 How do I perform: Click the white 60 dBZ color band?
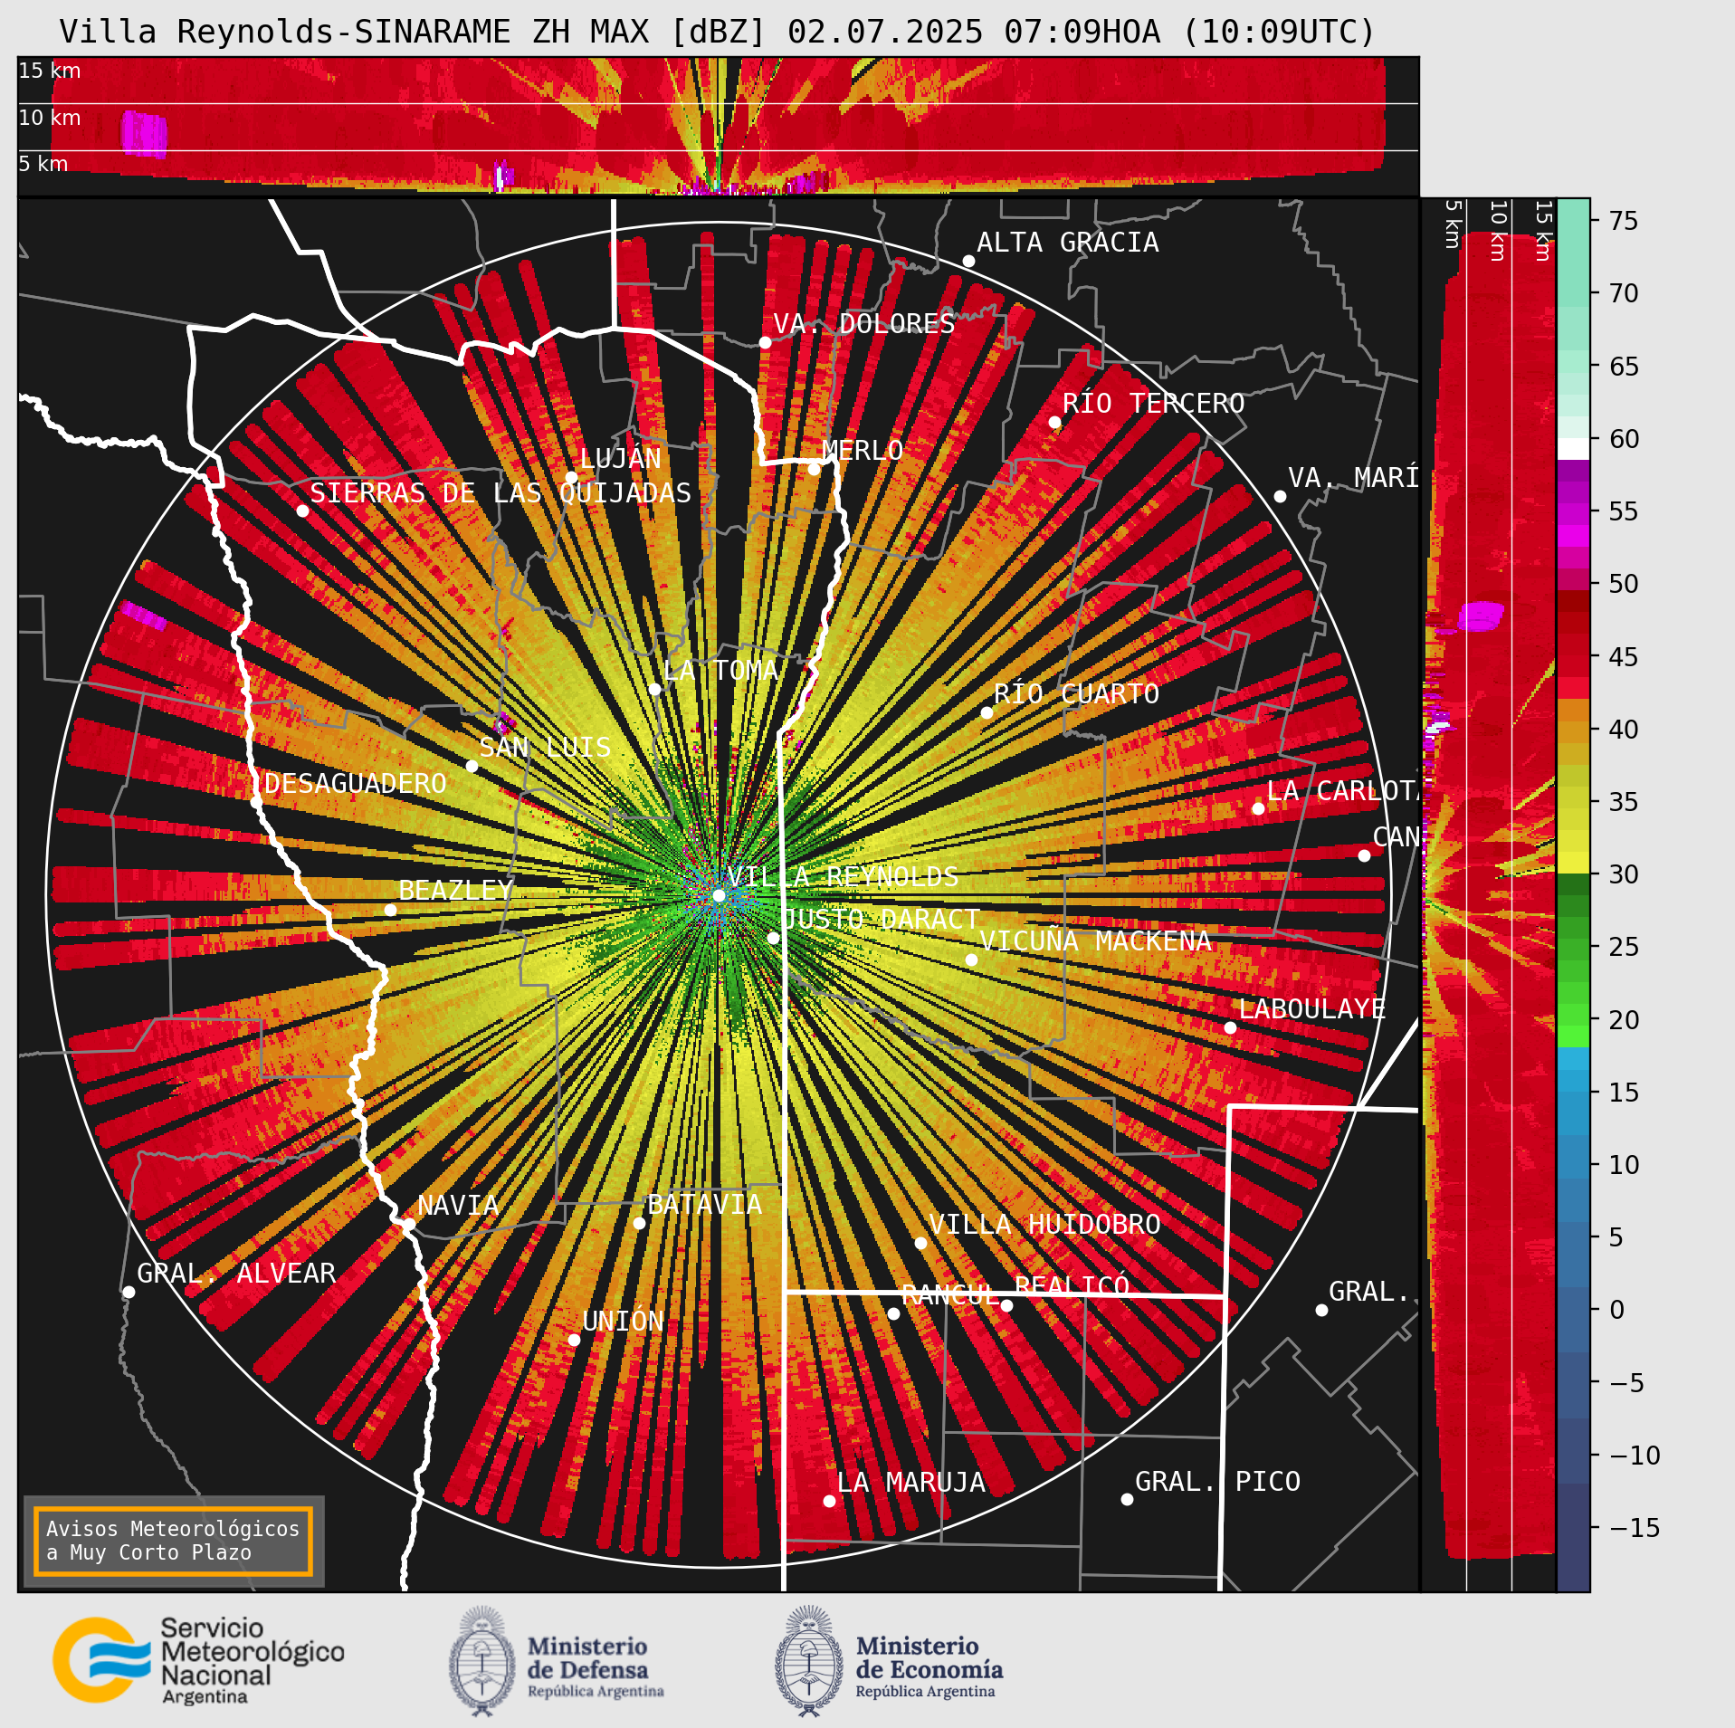pos(1573,449)
